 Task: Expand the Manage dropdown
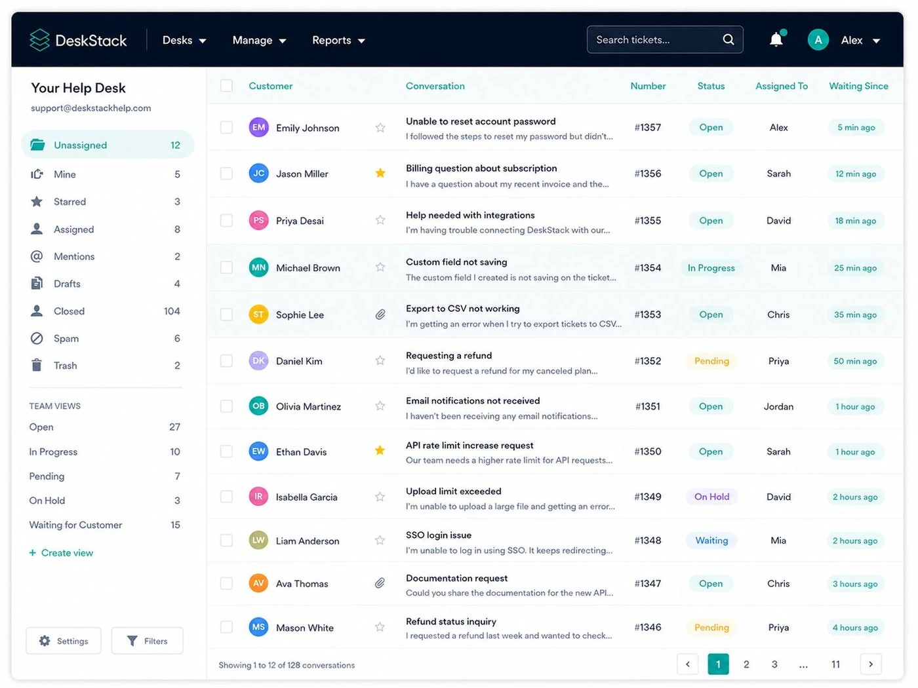259,40
